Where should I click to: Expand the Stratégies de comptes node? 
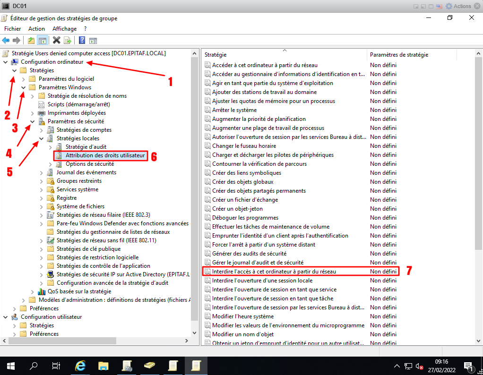pos(41,130)
